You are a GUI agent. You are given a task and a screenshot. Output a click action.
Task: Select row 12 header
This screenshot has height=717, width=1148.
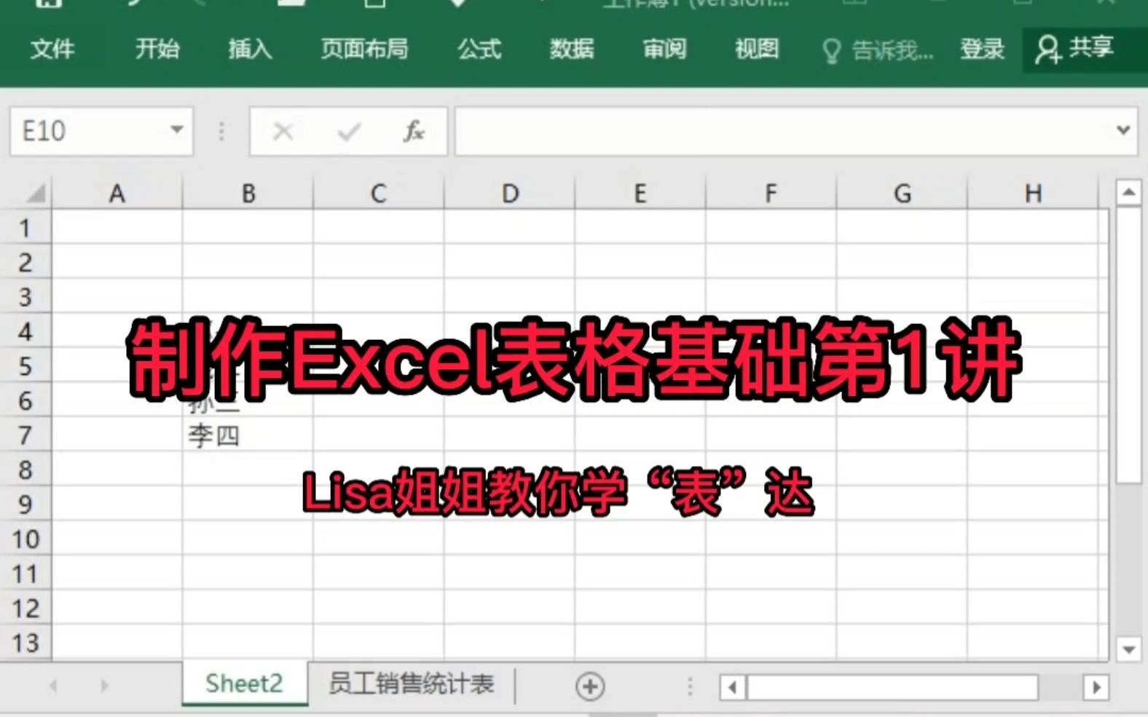pyautogui.click(x=25, y=608)
